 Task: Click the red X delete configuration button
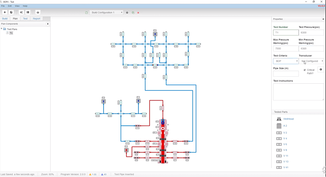tap(138, 12)
